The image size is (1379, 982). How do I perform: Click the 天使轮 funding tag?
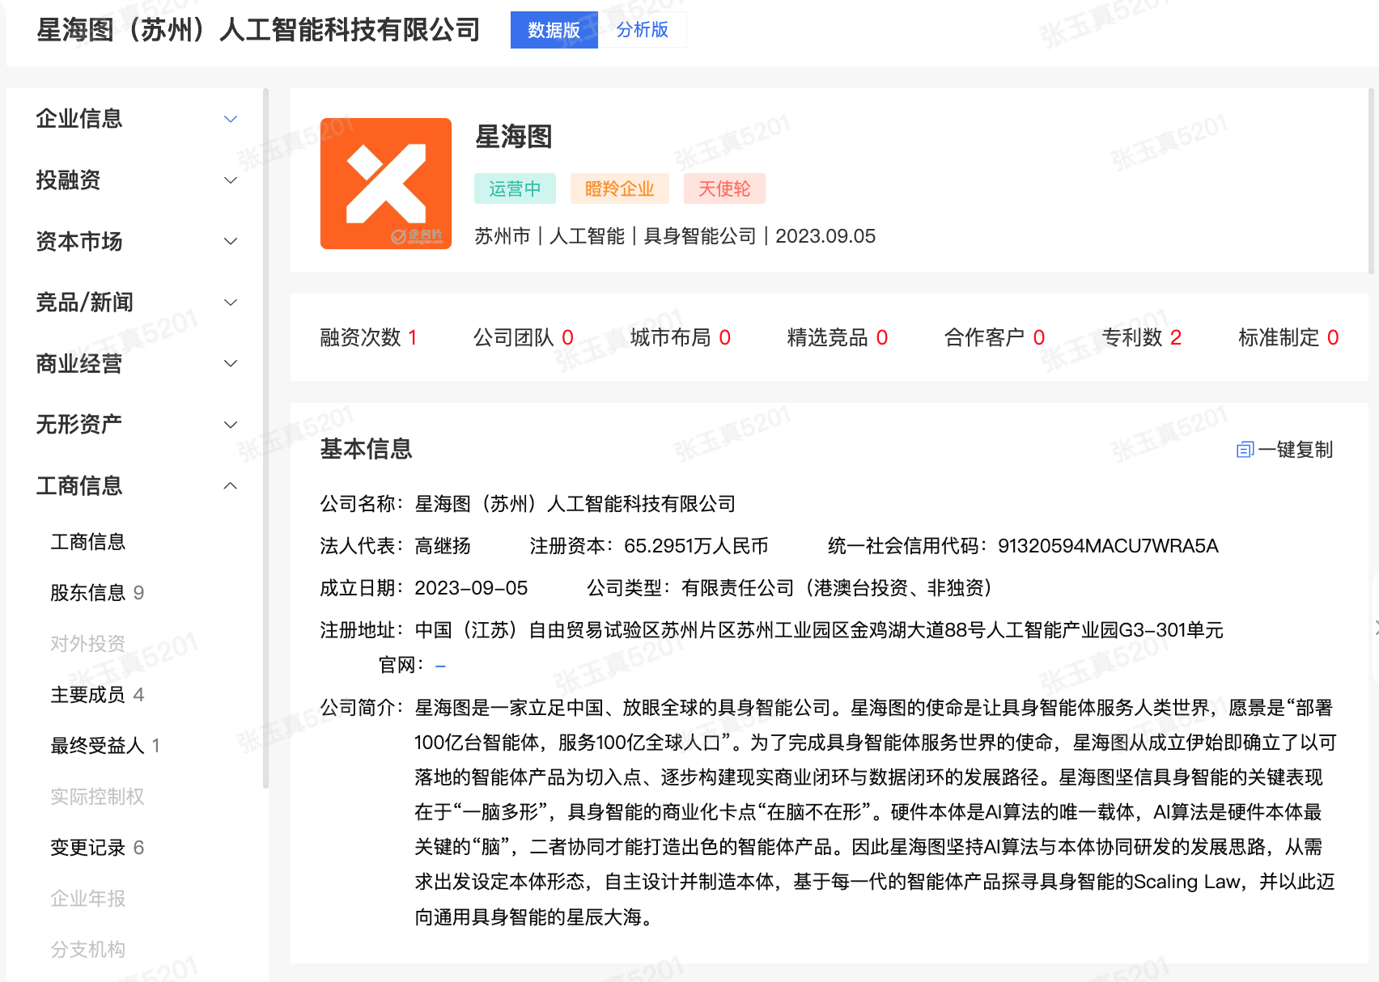724,188
